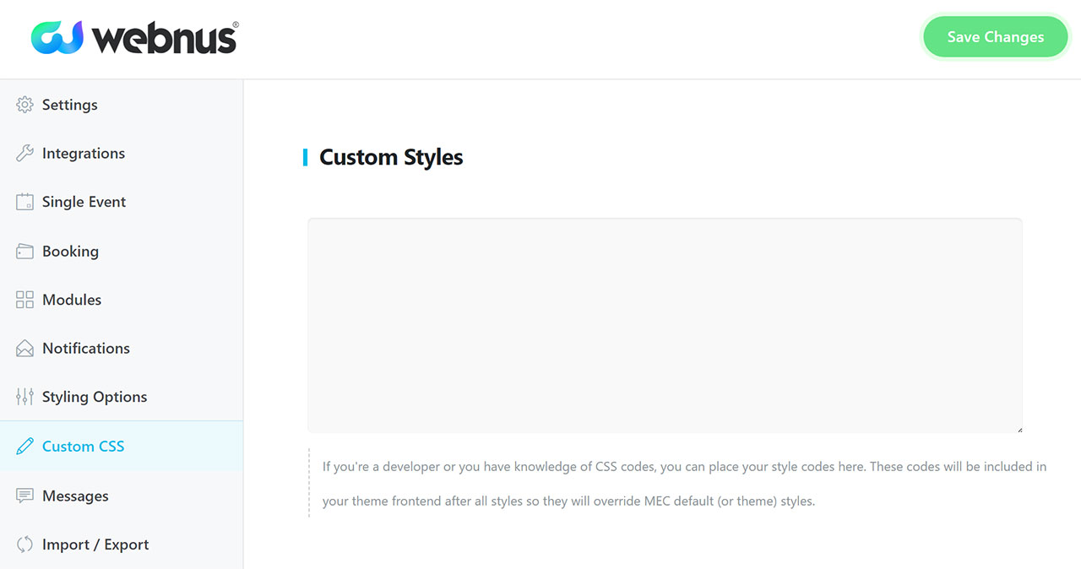
Task: Open the Settings menu item
Action: click(x=70, y=105)
